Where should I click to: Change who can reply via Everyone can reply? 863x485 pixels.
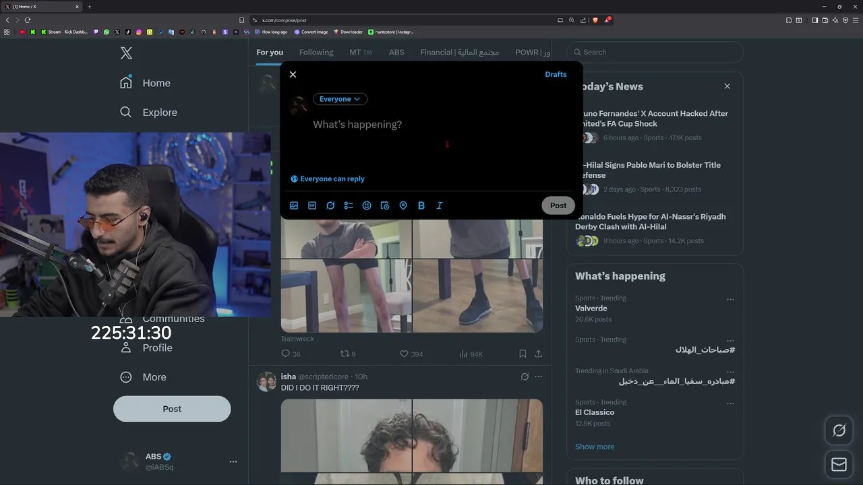click(x=328, y=179)
